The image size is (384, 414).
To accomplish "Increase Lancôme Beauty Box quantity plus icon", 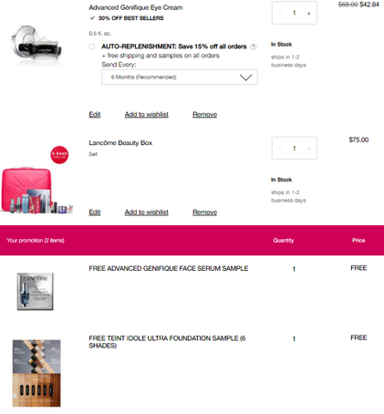I will tap(308, 149).
